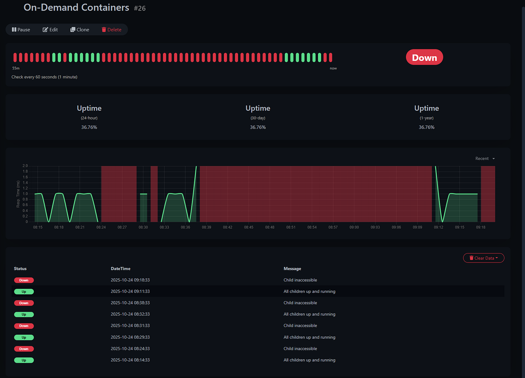Click the Down badge for 08:31:33 entry
Viewport: 525px width, 378px height.
point(24,326)
